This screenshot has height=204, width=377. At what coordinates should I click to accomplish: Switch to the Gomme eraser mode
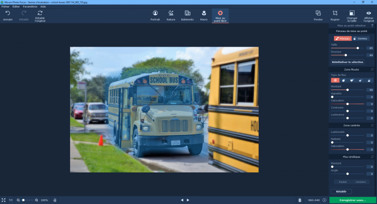tap(361, 38)
